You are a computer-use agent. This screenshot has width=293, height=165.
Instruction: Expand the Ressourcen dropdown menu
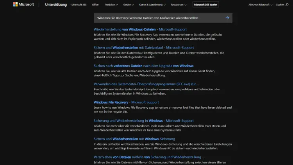179,5
